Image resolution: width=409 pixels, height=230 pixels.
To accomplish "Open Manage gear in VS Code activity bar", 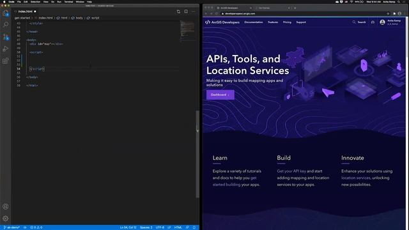I will (6, 218).
